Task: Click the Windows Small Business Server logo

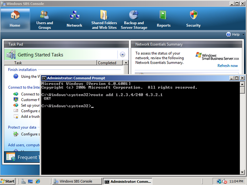Action: pos(217,56)
